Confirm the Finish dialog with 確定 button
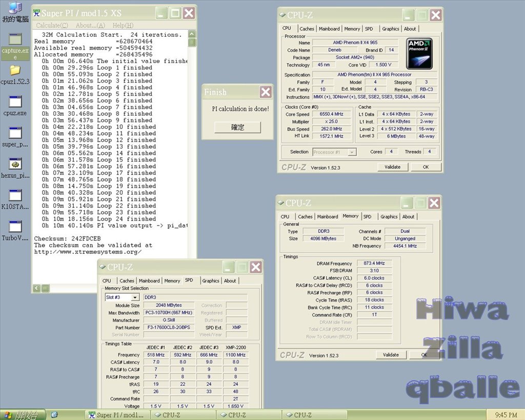525x420 pixels. [237, 127]
